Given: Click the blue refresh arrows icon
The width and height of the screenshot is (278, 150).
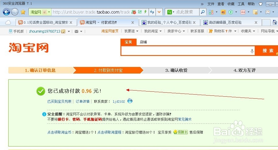Looking at the screenshot, I should (152, 12).
